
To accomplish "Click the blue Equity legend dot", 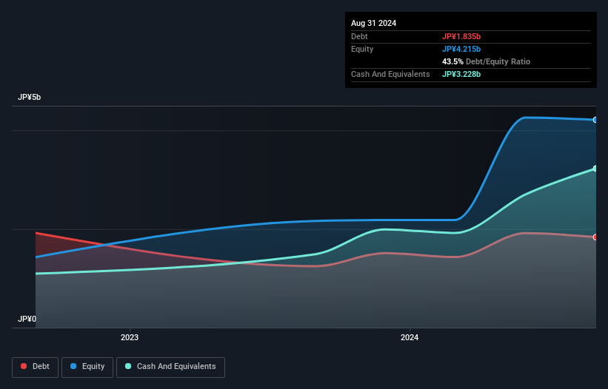I will (73, 366).
